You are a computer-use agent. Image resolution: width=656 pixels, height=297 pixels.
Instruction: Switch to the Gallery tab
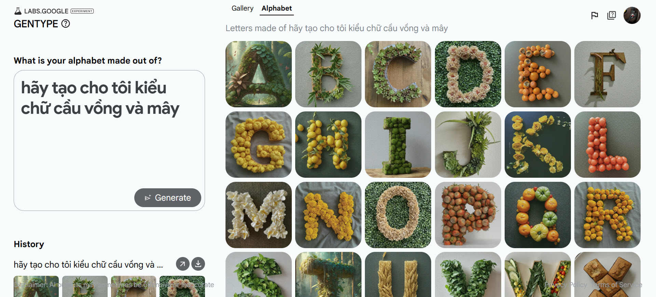point(243,8)
